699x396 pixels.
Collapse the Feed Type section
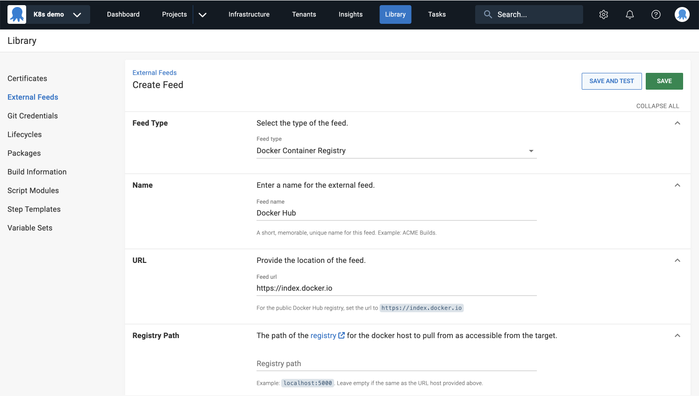pos(678,123)
